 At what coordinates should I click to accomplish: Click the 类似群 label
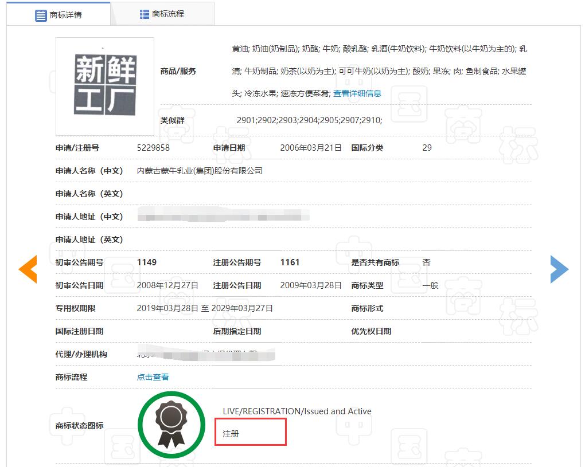click(173, 120)
